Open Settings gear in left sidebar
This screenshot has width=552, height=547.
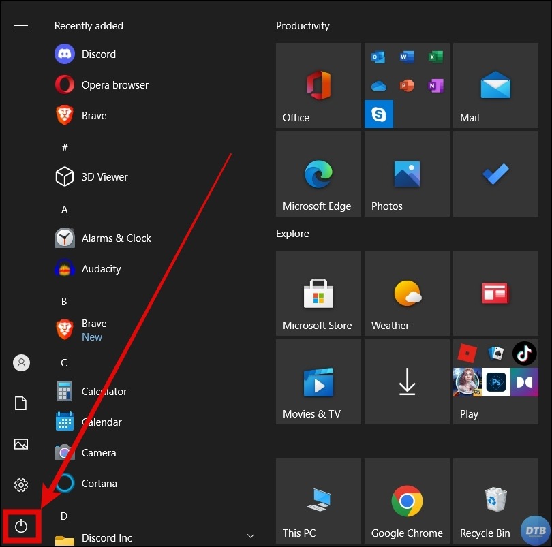pos(21,485)
